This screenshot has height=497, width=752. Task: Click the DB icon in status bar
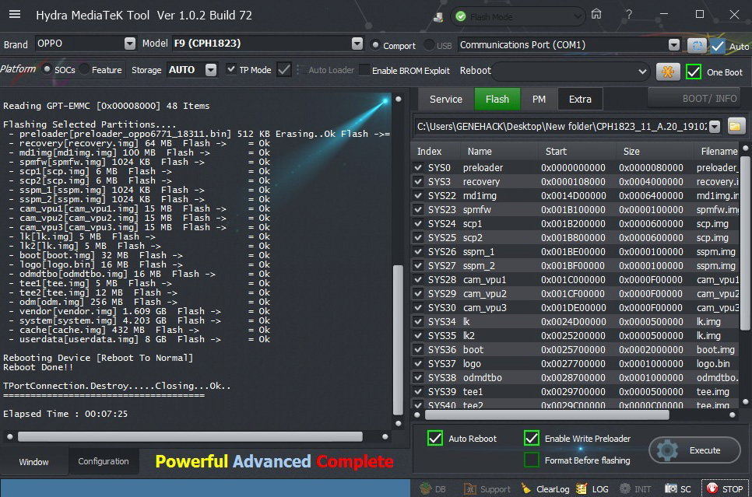[433, 489]
